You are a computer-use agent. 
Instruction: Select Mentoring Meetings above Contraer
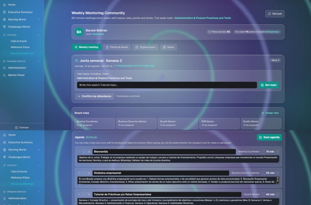pyautogui.click(x=22, y=53)
